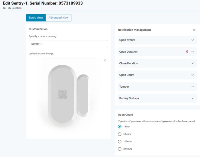This screenshot has width=200, height=157.
Task: Expand the Close Duration section
Action: pyautogui.click(x=157, y=63)
